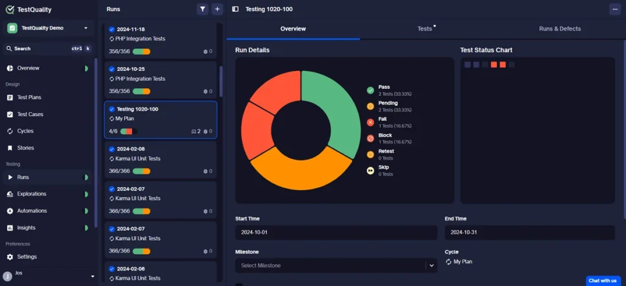This screenshot has height=286, width=626.
Task: Click the first red square in Test Status Chart
Action: pos(494,65)
